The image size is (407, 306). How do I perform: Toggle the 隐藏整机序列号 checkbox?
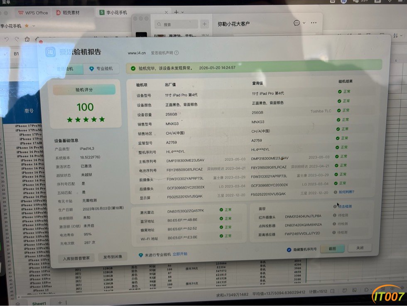[289, 249]
